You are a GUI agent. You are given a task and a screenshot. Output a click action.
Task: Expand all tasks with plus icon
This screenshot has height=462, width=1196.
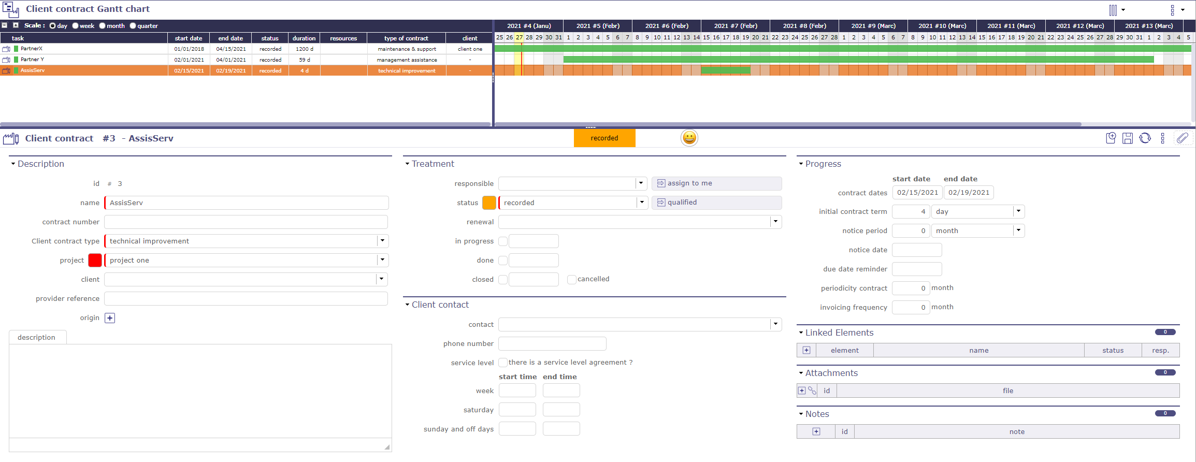point(16,25)
